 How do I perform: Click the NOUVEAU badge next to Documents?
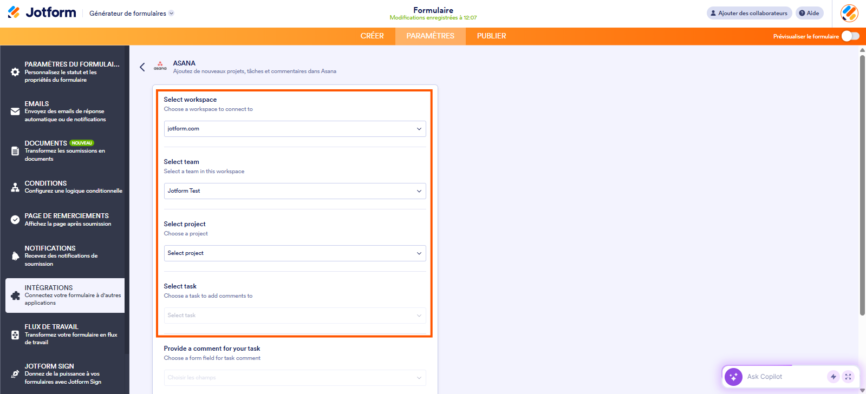pos(82,143)
